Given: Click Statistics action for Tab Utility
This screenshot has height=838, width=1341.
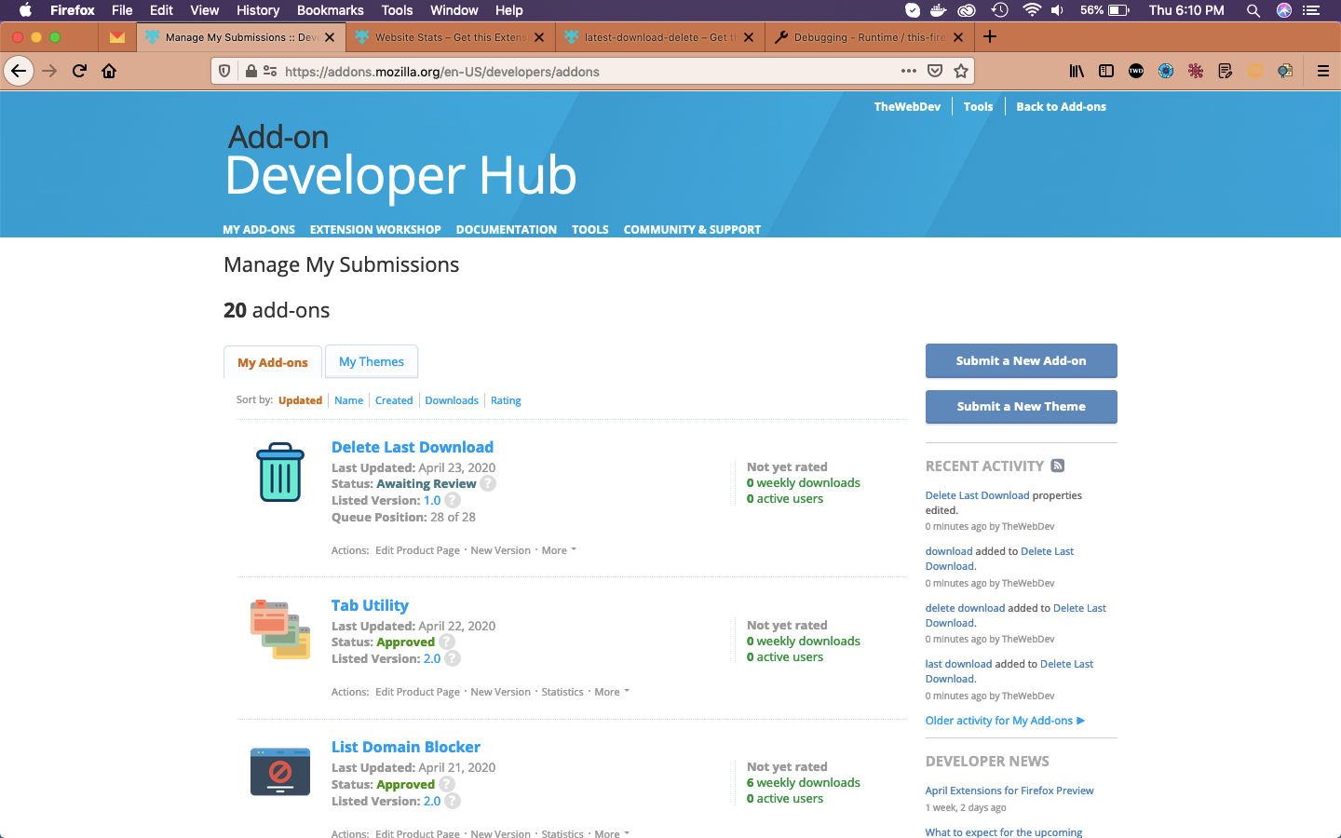Looking at the screenshot, I should (x=562, y=692).
